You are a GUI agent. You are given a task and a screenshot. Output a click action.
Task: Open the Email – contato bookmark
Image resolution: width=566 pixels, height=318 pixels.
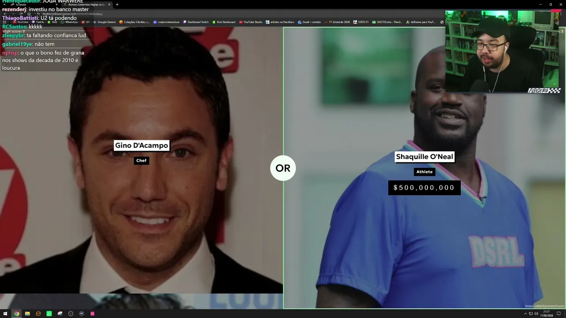point(310,22)
